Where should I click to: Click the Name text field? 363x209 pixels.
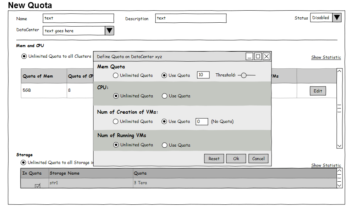point(78,18)
